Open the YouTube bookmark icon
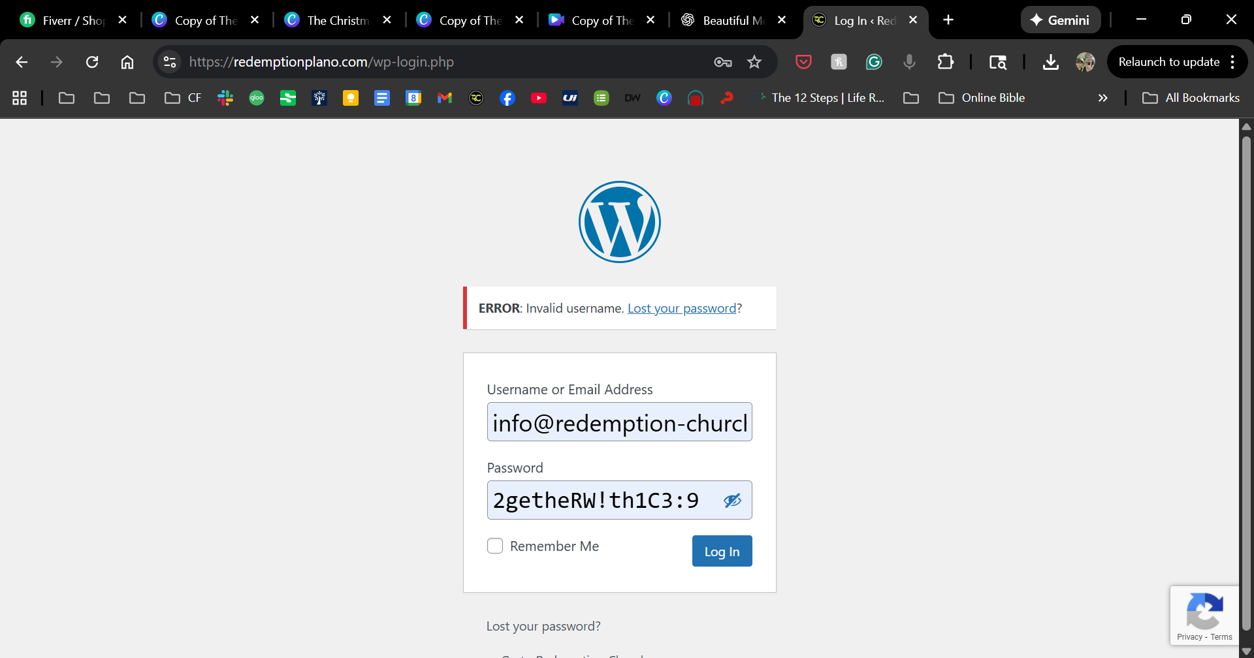Screen dimensions: 1254x658 pyautogui.click(x=539, y=98)
